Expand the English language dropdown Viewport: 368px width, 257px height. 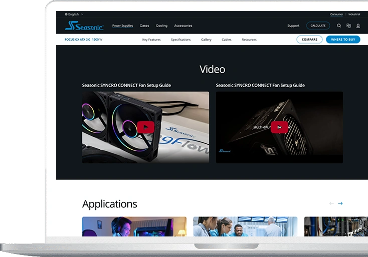(76, 14)
